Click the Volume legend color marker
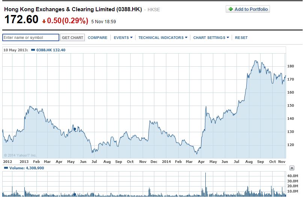This screenshot has height=197, width=303. (x=5, y=168)
